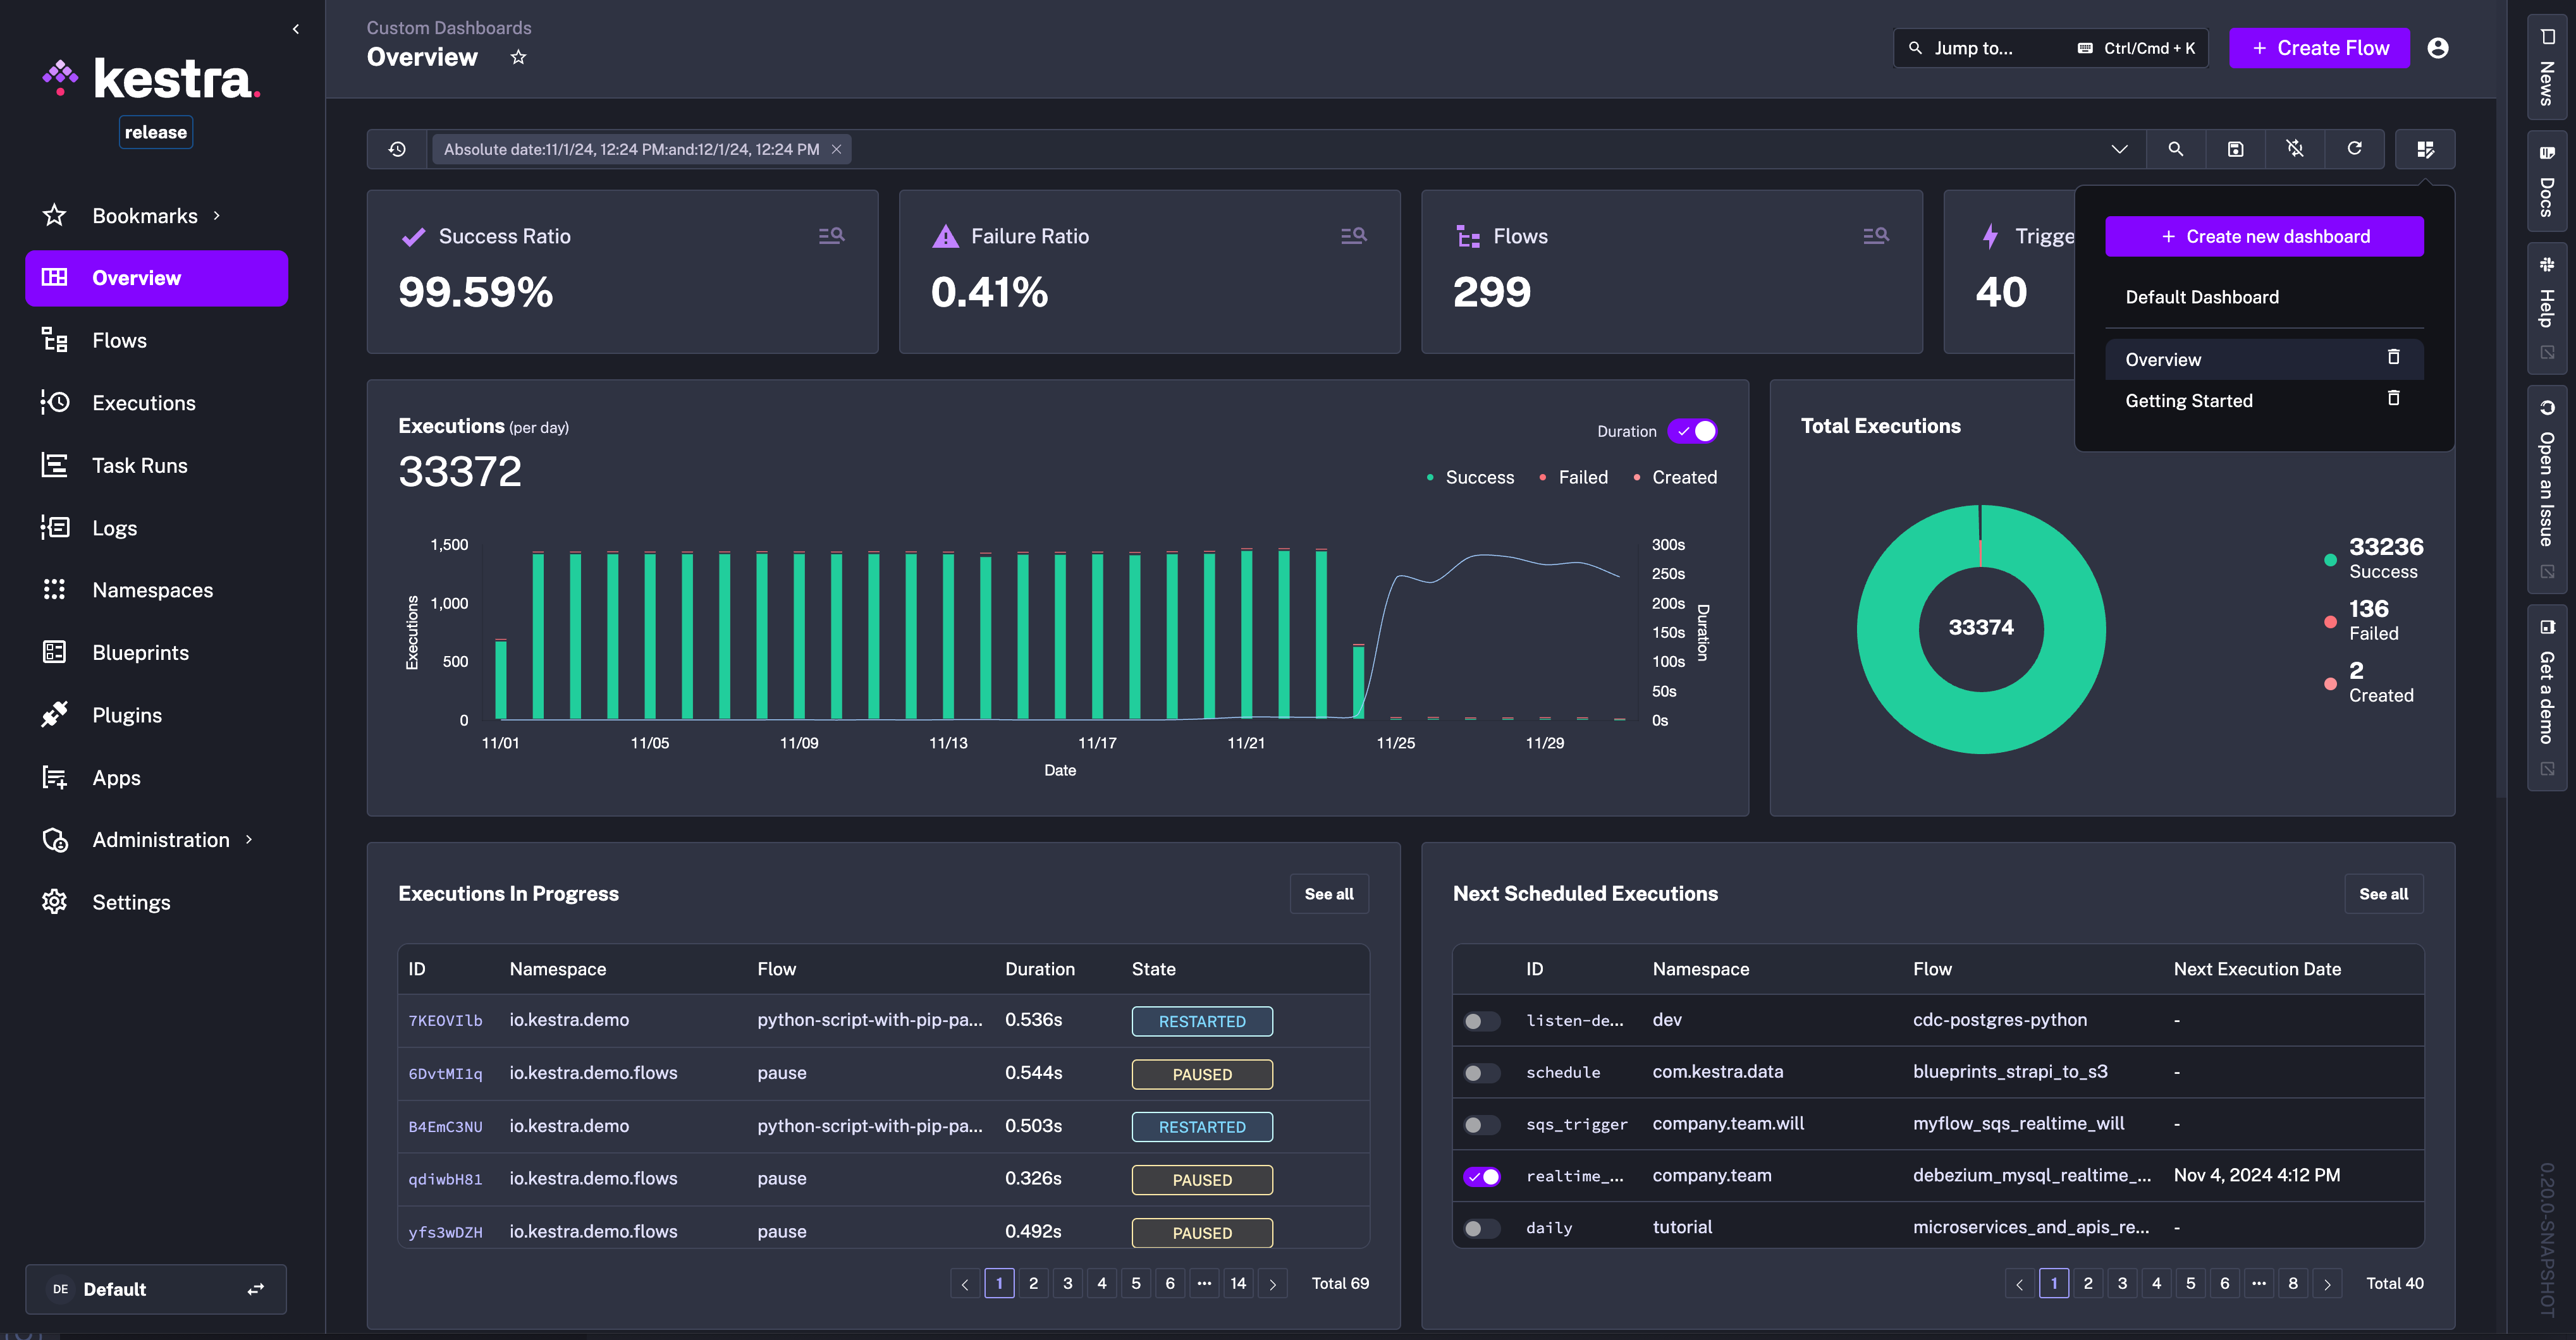Switch tenant using Default swap arrows
The image size is (2576, 1340).
tap(255, 1289)
